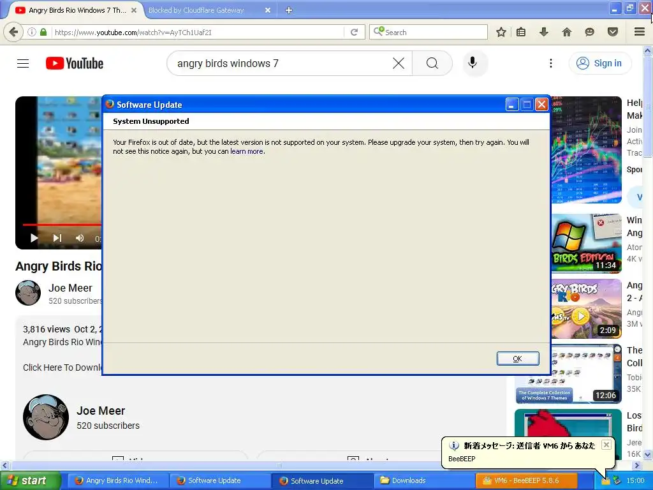
Task: Mute the video volume icon
Action: coord(80,238)
